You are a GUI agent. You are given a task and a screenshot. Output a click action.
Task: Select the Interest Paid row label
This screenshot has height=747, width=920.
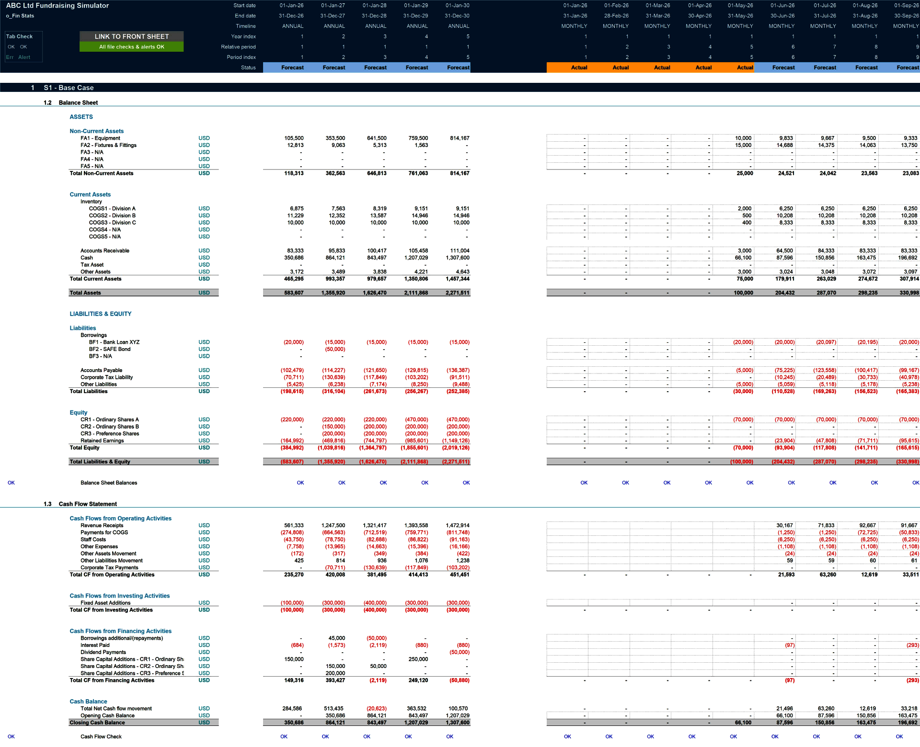coord(95,645)
